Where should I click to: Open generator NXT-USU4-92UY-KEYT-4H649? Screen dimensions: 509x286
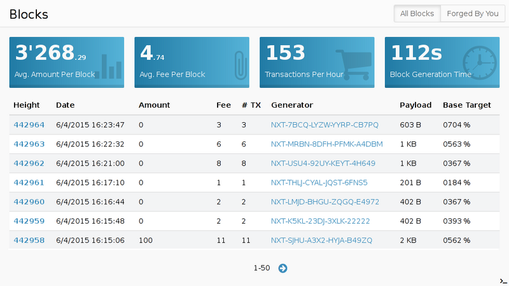323,163
